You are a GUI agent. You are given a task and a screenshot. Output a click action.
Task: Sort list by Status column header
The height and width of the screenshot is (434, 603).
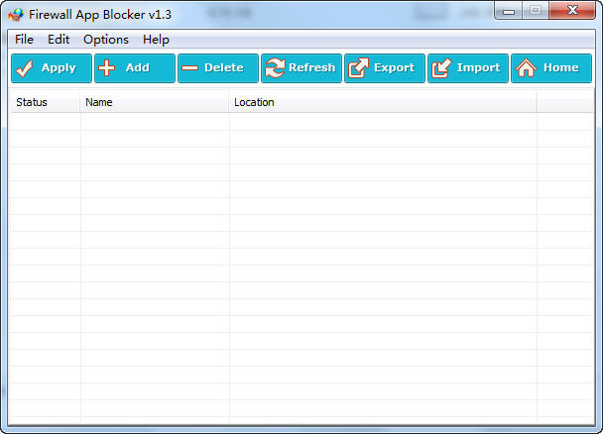46,102
